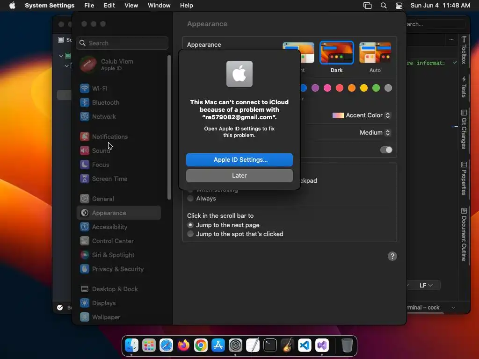Open Bluetooth settings in sidebar
This screenshot has width=479, height=359.
(118, 102)
